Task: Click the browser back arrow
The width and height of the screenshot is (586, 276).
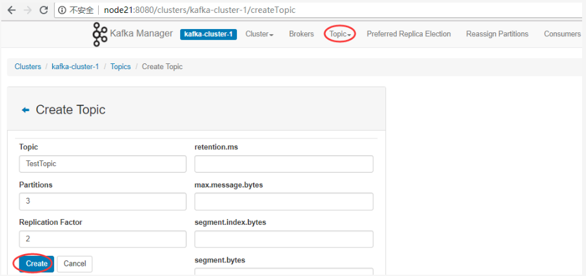Action: pos(12,10)
